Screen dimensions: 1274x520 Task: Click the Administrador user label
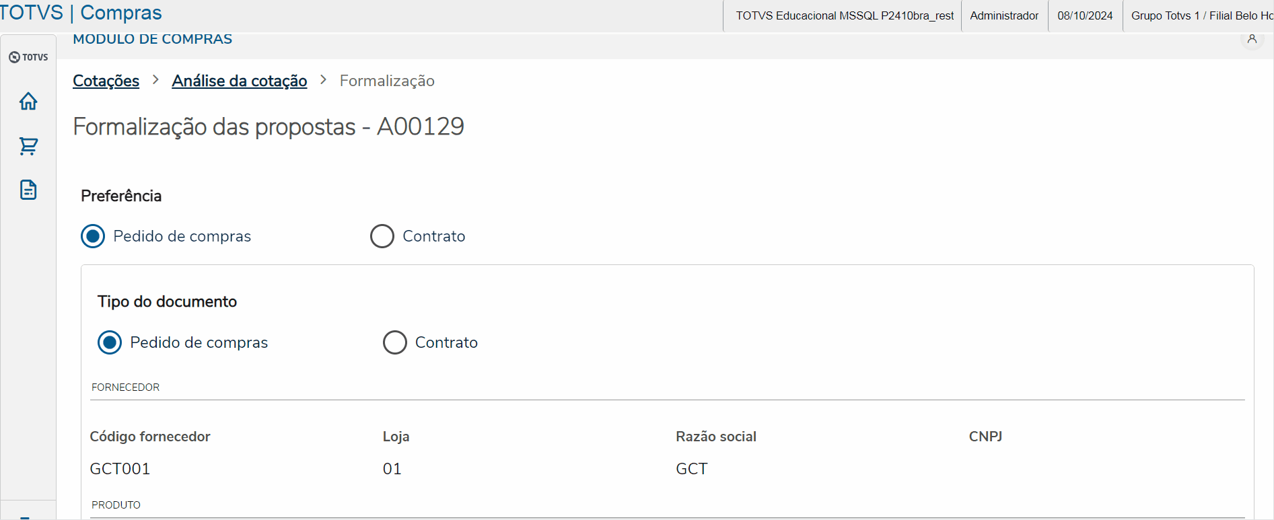click(x=1004, y=15)
